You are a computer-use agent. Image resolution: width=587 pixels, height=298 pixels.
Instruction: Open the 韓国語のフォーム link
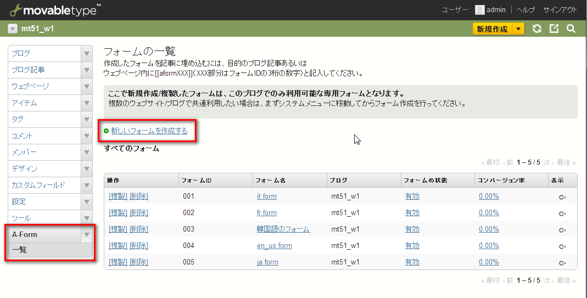tap(283, 229)
